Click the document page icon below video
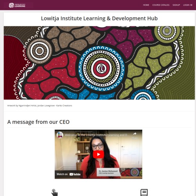 pyautogui.click(x=144, y=192)
